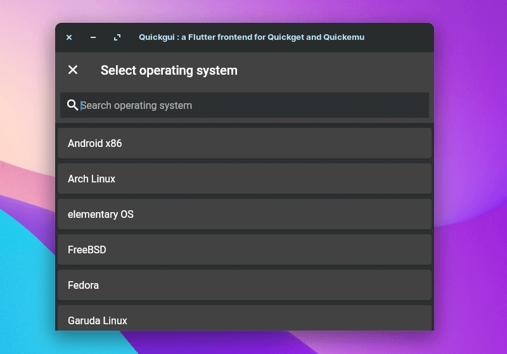The width and height of the screenshot is (507, 354).
Task: Focus the Search operating system field
Action: tap(253, 105)
